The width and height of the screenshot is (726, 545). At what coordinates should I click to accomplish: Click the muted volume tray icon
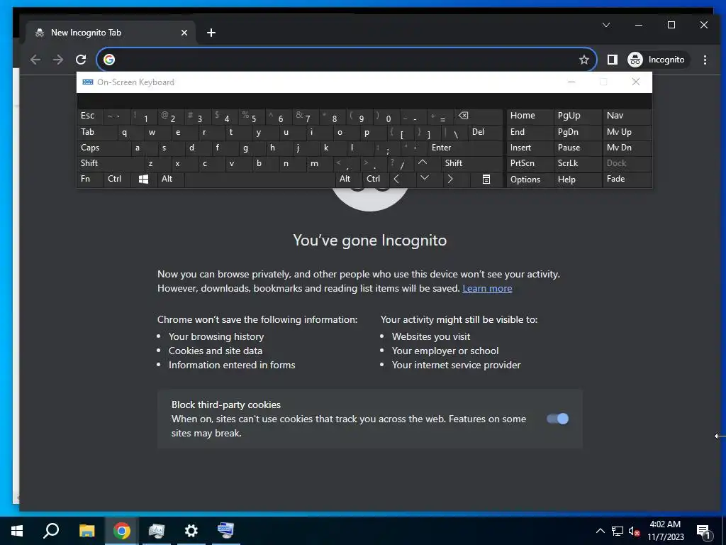click(x=634, y=531)
